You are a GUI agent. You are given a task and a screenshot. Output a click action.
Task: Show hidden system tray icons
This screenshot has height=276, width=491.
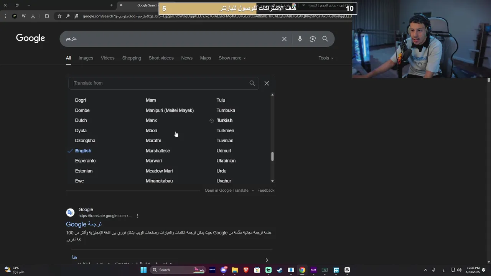pyautogui.click(x=425, y=270)
